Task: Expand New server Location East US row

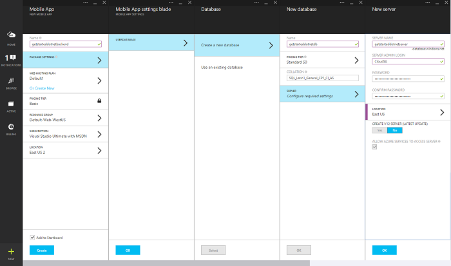Action: (408, 112)
